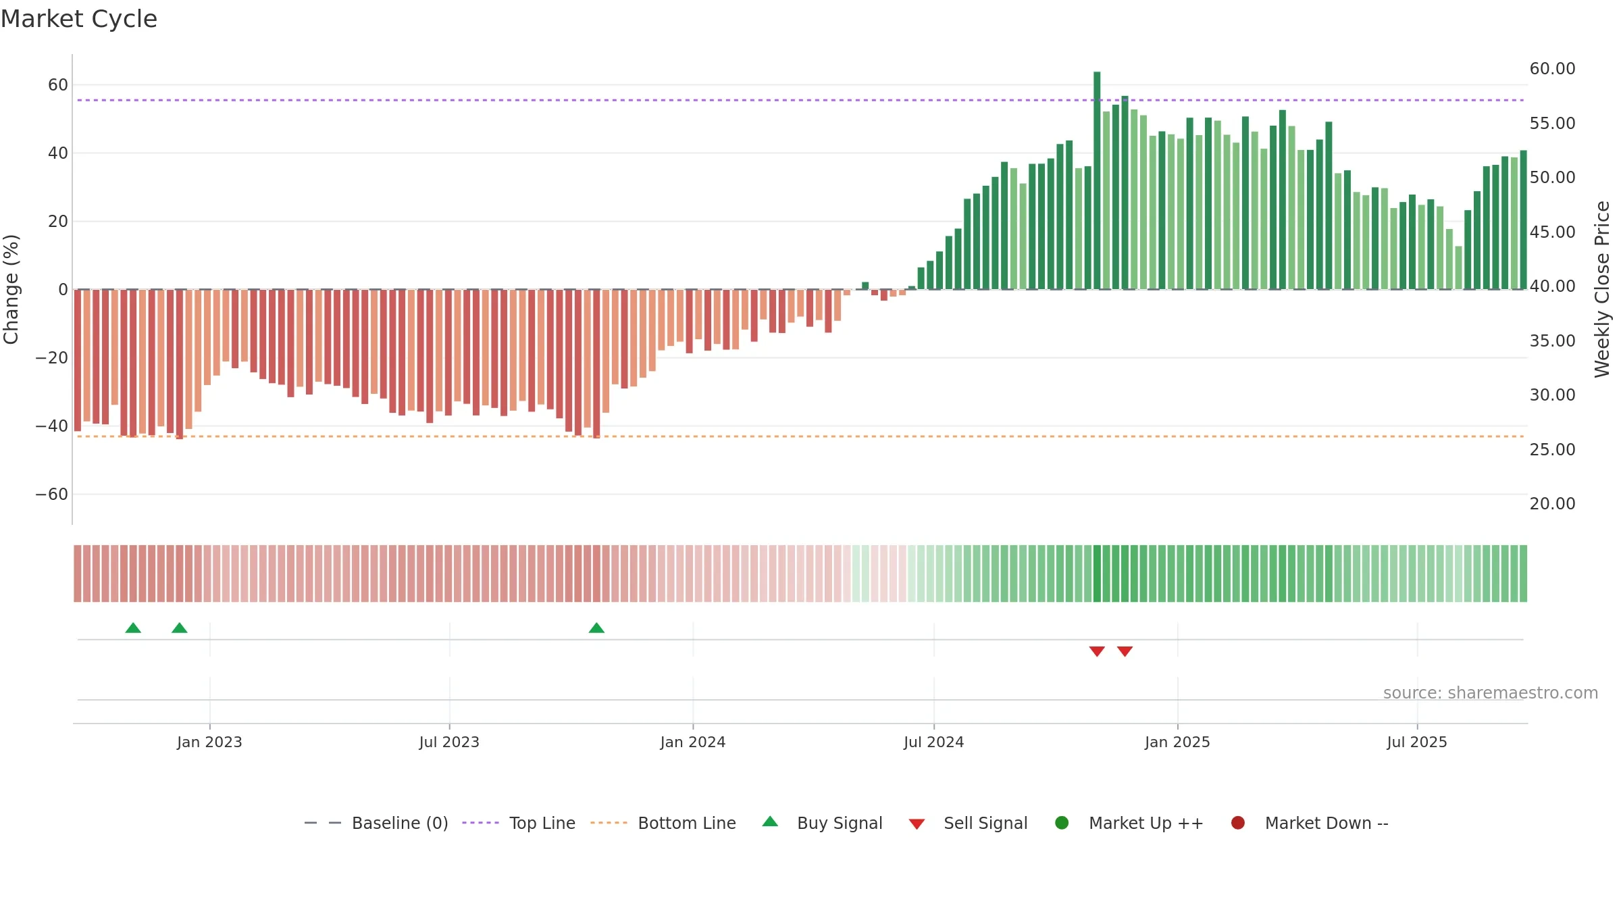Click the red Sell Signal legend triangle icon
This screenshot has height=912, width=1621.
tap(917, 824)
